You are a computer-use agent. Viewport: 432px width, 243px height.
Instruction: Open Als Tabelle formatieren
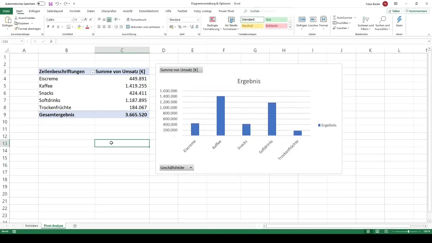[231, 23]
